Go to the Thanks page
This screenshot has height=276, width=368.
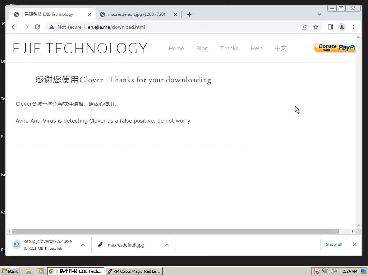(x=229, y=49)
